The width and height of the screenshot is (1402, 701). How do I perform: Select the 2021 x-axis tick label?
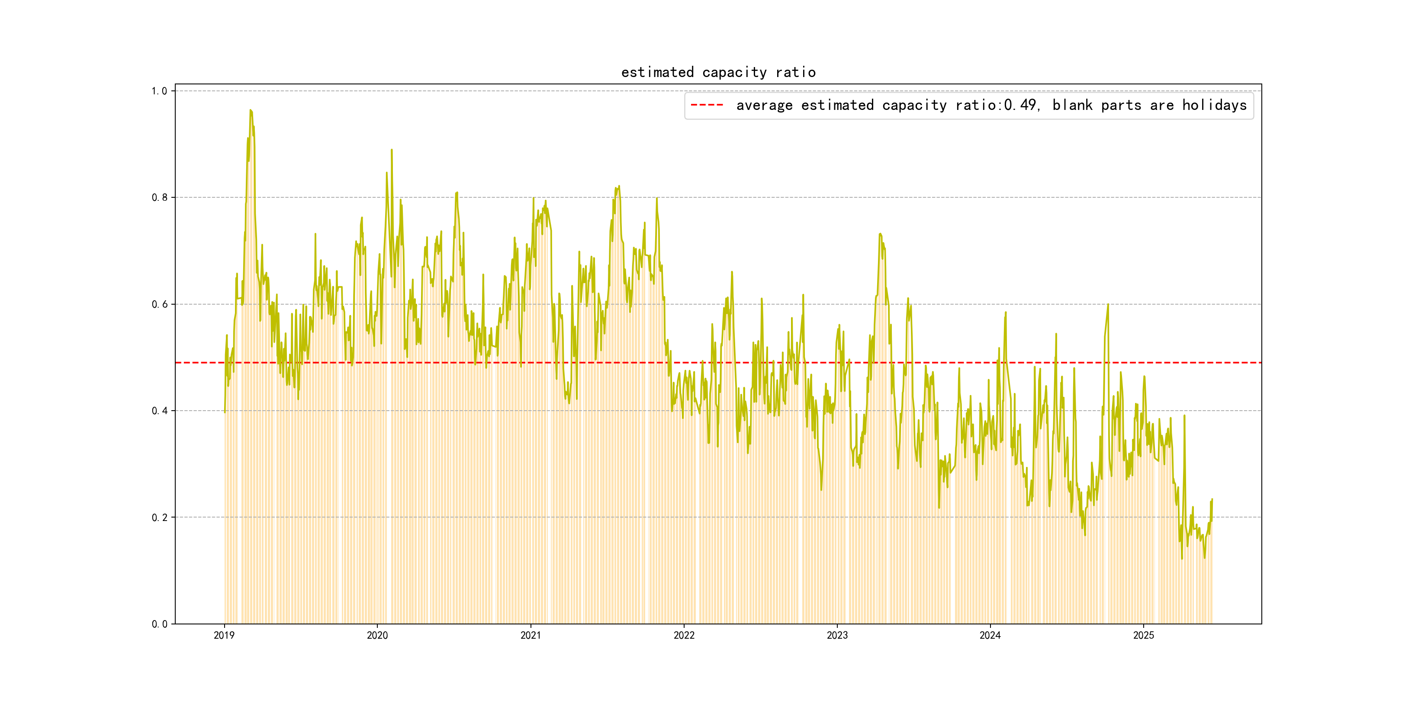[x=531, y=635]
